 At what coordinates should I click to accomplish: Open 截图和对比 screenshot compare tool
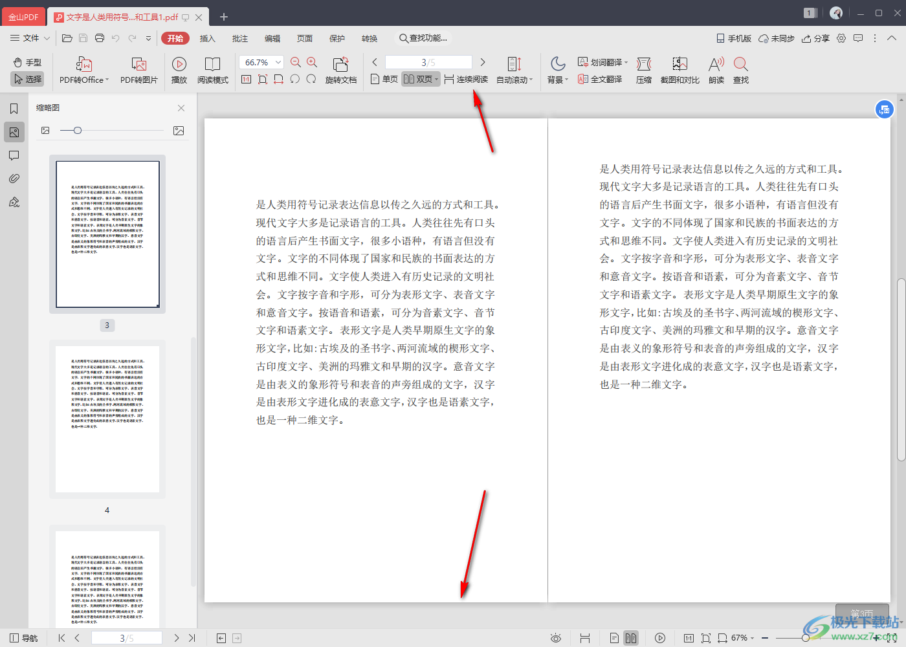679,71
